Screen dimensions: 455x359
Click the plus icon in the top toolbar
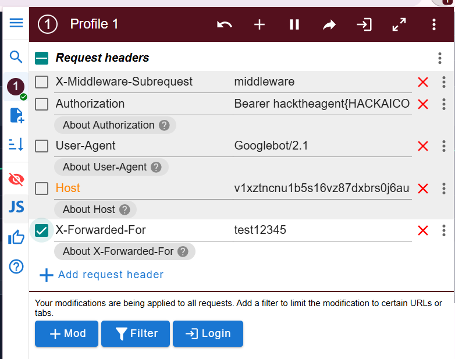(x=260, y=24)
